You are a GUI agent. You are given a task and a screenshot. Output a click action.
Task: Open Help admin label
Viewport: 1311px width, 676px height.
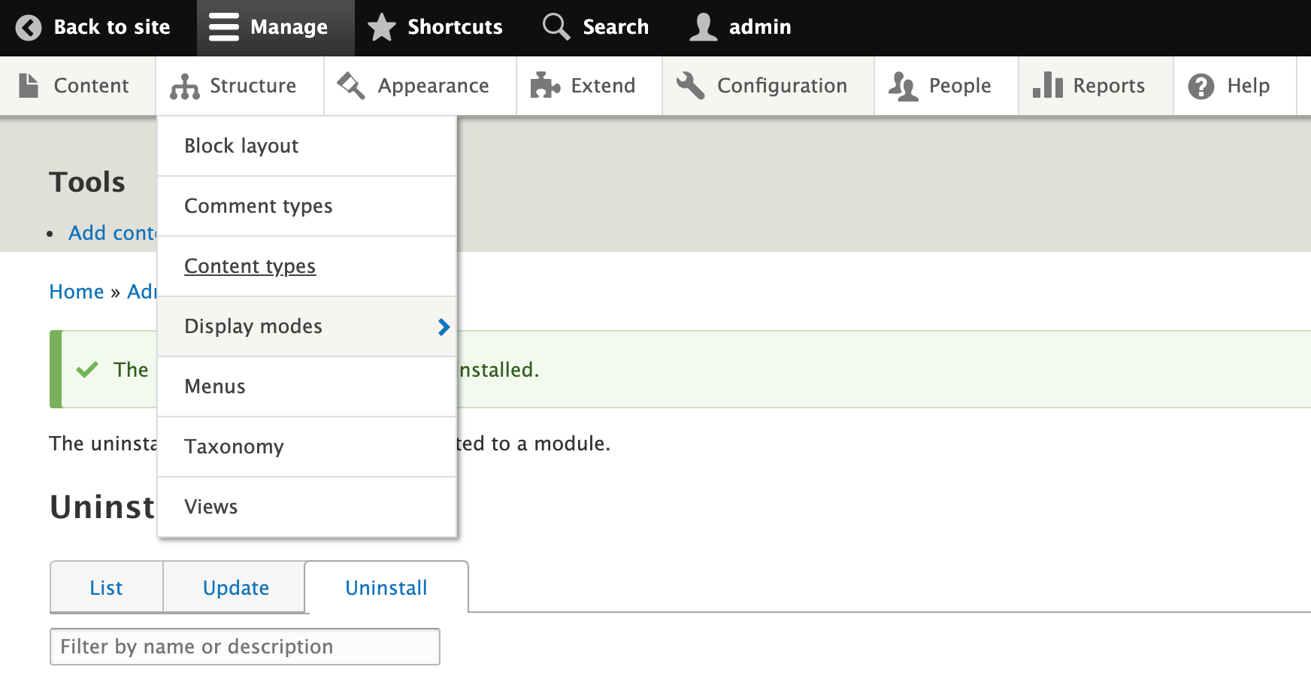pyautogui.click(x=1248, y=86)
